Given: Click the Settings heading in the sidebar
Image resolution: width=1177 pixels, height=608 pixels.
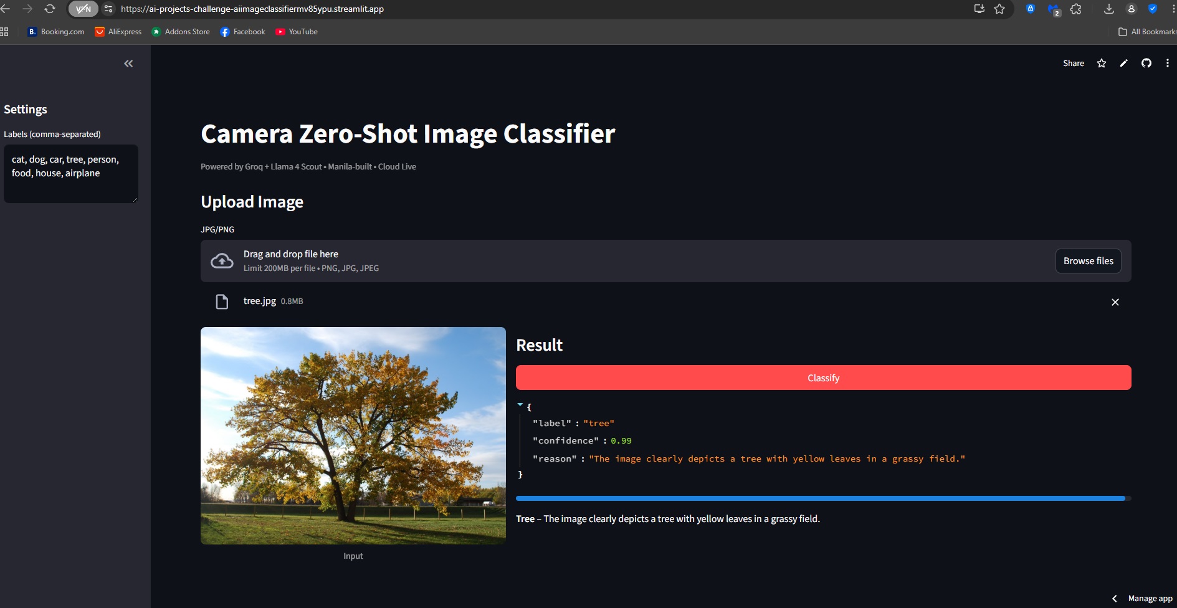Looking at the screenshot, I should tap(26, 110).
